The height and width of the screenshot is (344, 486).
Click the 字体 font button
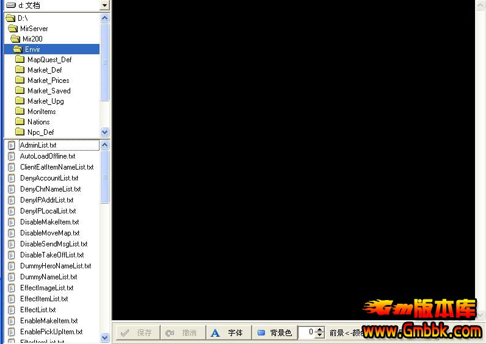pyautogui.click(x=228, y=333)
